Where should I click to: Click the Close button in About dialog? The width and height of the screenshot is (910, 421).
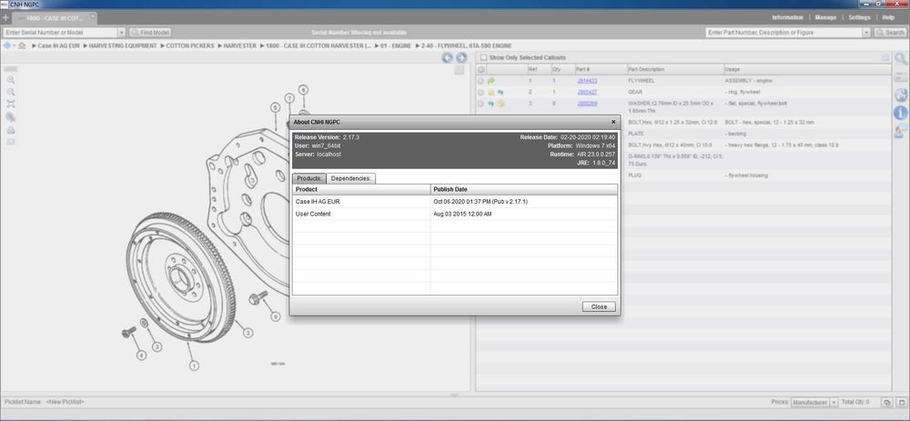599,306
